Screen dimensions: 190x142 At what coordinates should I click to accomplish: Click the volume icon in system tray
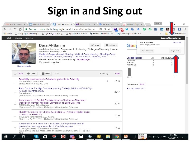coord(154,136)
